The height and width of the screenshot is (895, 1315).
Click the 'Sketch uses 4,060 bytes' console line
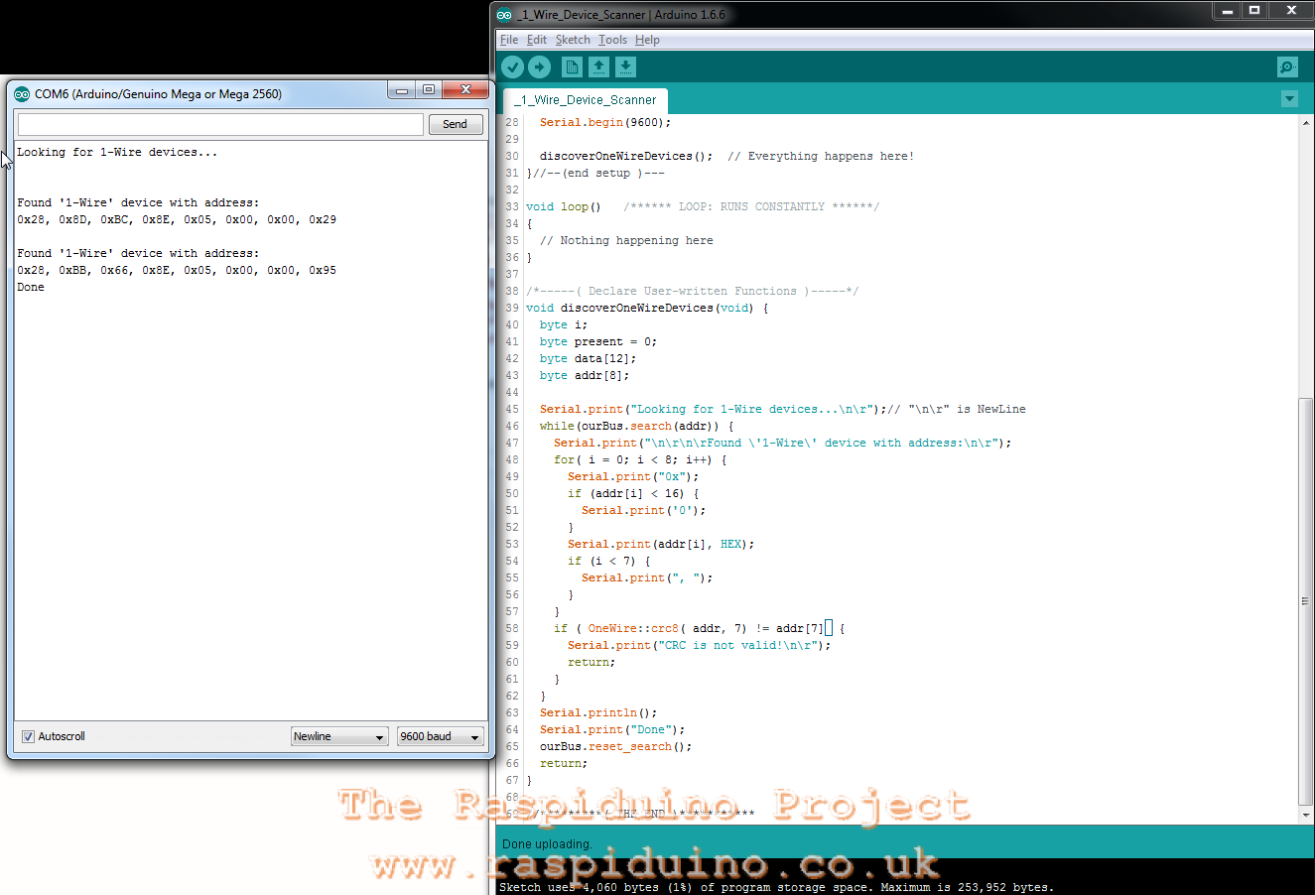[776, 887]
